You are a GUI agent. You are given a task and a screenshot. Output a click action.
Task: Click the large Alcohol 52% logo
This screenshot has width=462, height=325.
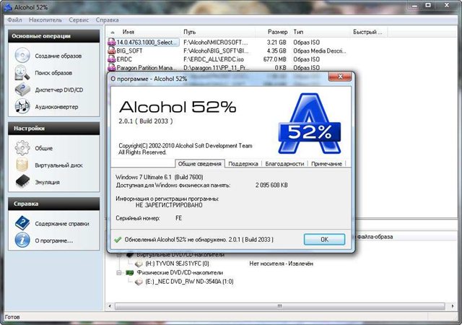pos(310,123)
